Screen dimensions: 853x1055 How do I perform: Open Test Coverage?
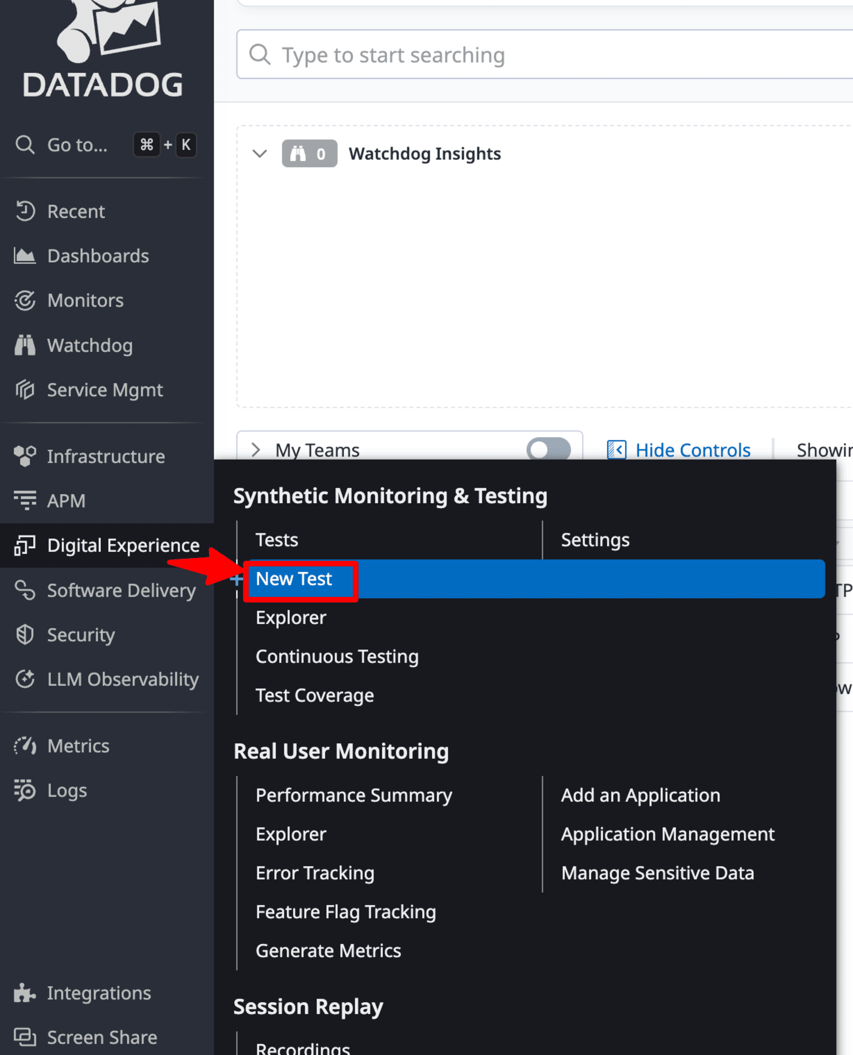click(315, 695)
